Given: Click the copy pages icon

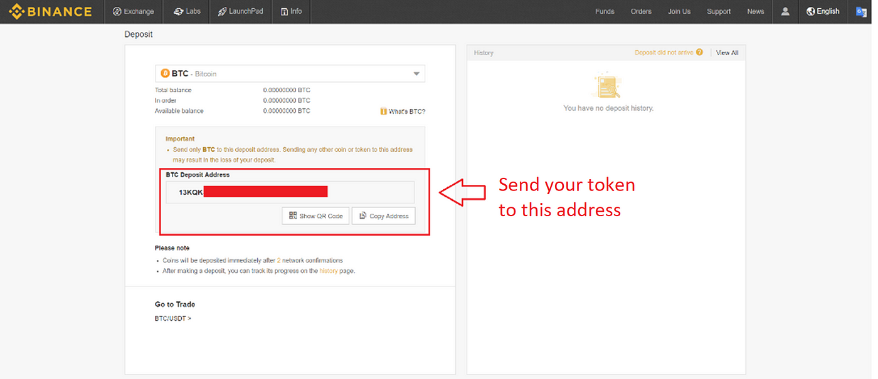Looking at the screenshot, I should [362, 215].
